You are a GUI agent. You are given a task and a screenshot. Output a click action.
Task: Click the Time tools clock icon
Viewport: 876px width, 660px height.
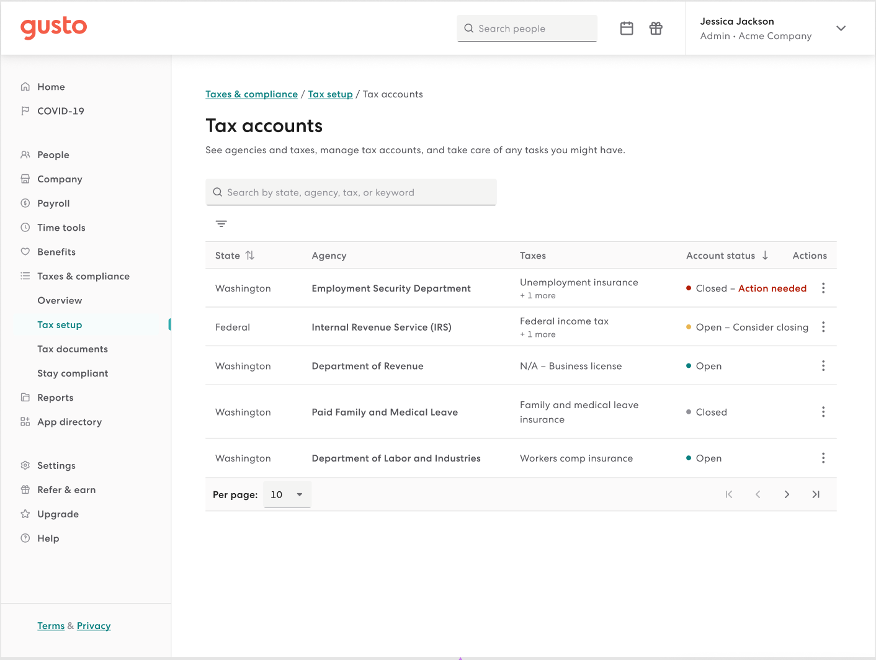coord(25,228)
